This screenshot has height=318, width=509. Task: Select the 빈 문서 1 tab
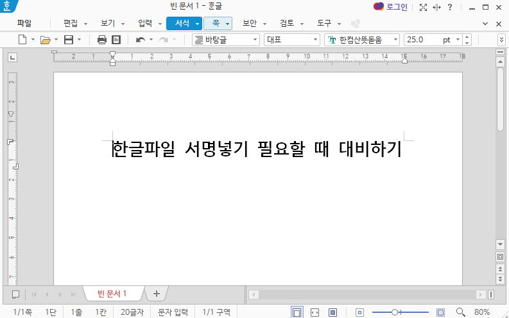(x=112, y=294)
